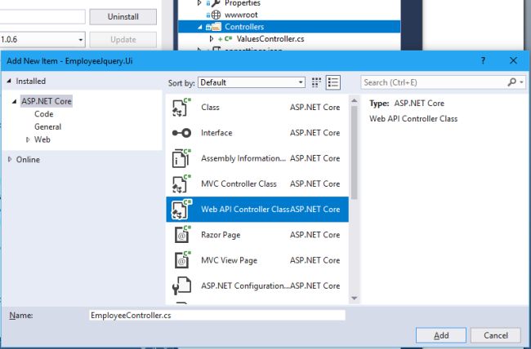531x349 pixels.
Task: Click the Name field with EmployeeController.cs
Action: [217, 316]
